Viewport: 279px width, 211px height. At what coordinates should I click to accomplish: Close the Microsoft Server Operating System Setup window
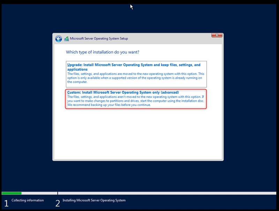[217, 35]
